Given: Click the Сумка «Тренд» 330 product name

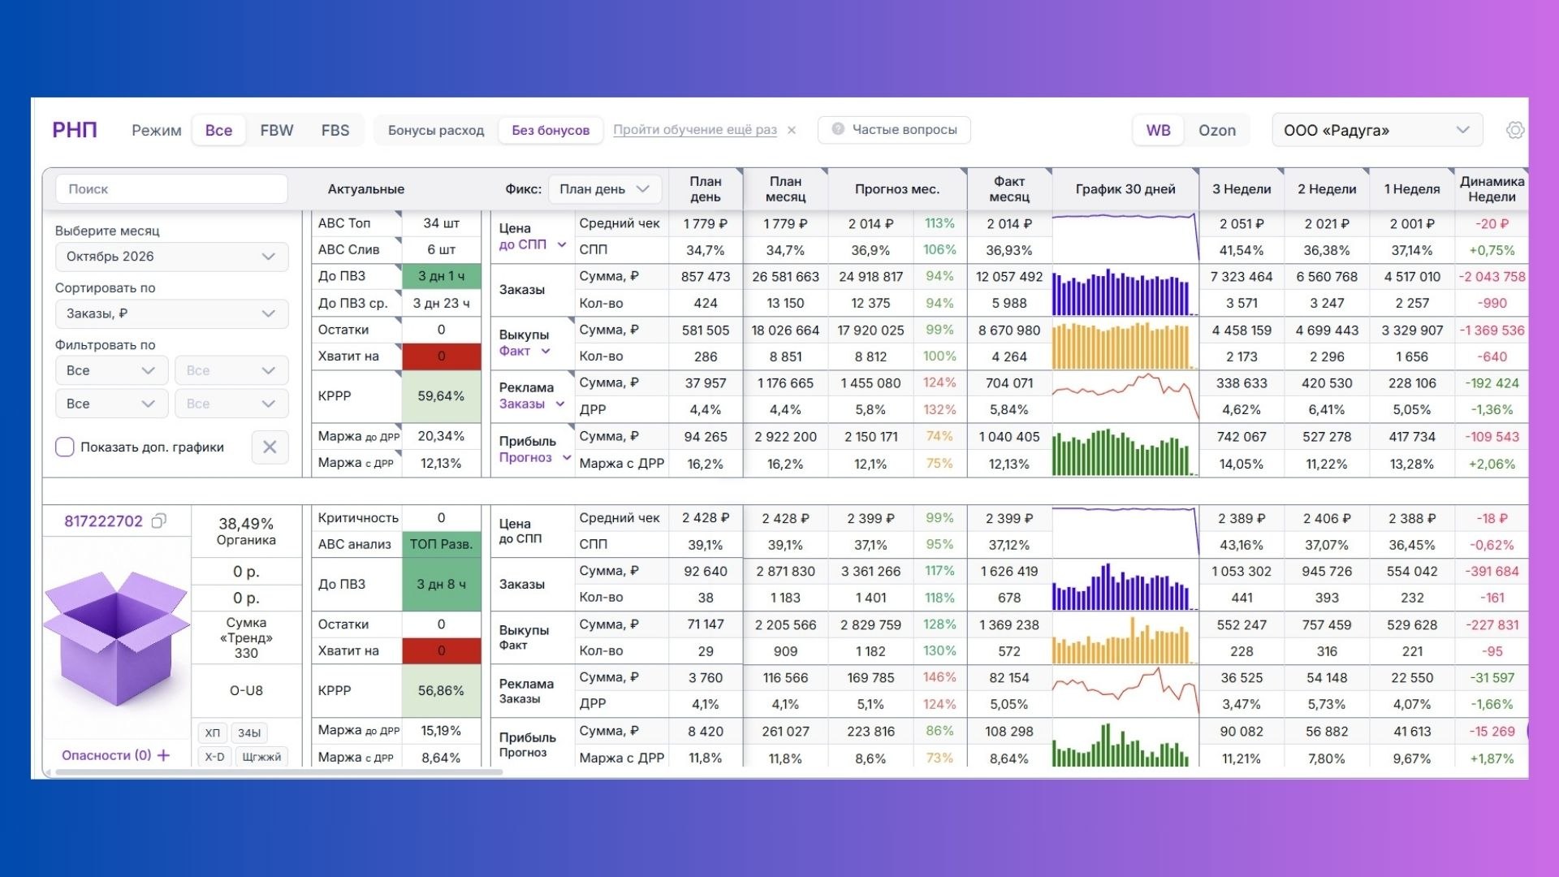Looking at the screenshot, I should click(x=246, y=637).
